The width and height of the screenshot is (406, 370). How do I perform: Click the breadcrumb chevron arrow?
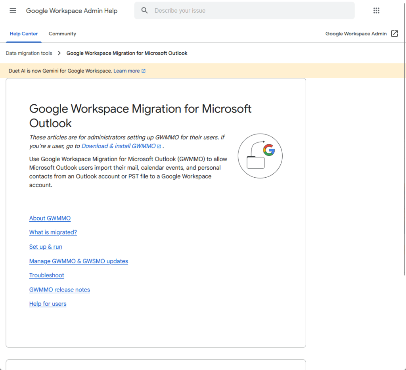(x=59, y=53)
